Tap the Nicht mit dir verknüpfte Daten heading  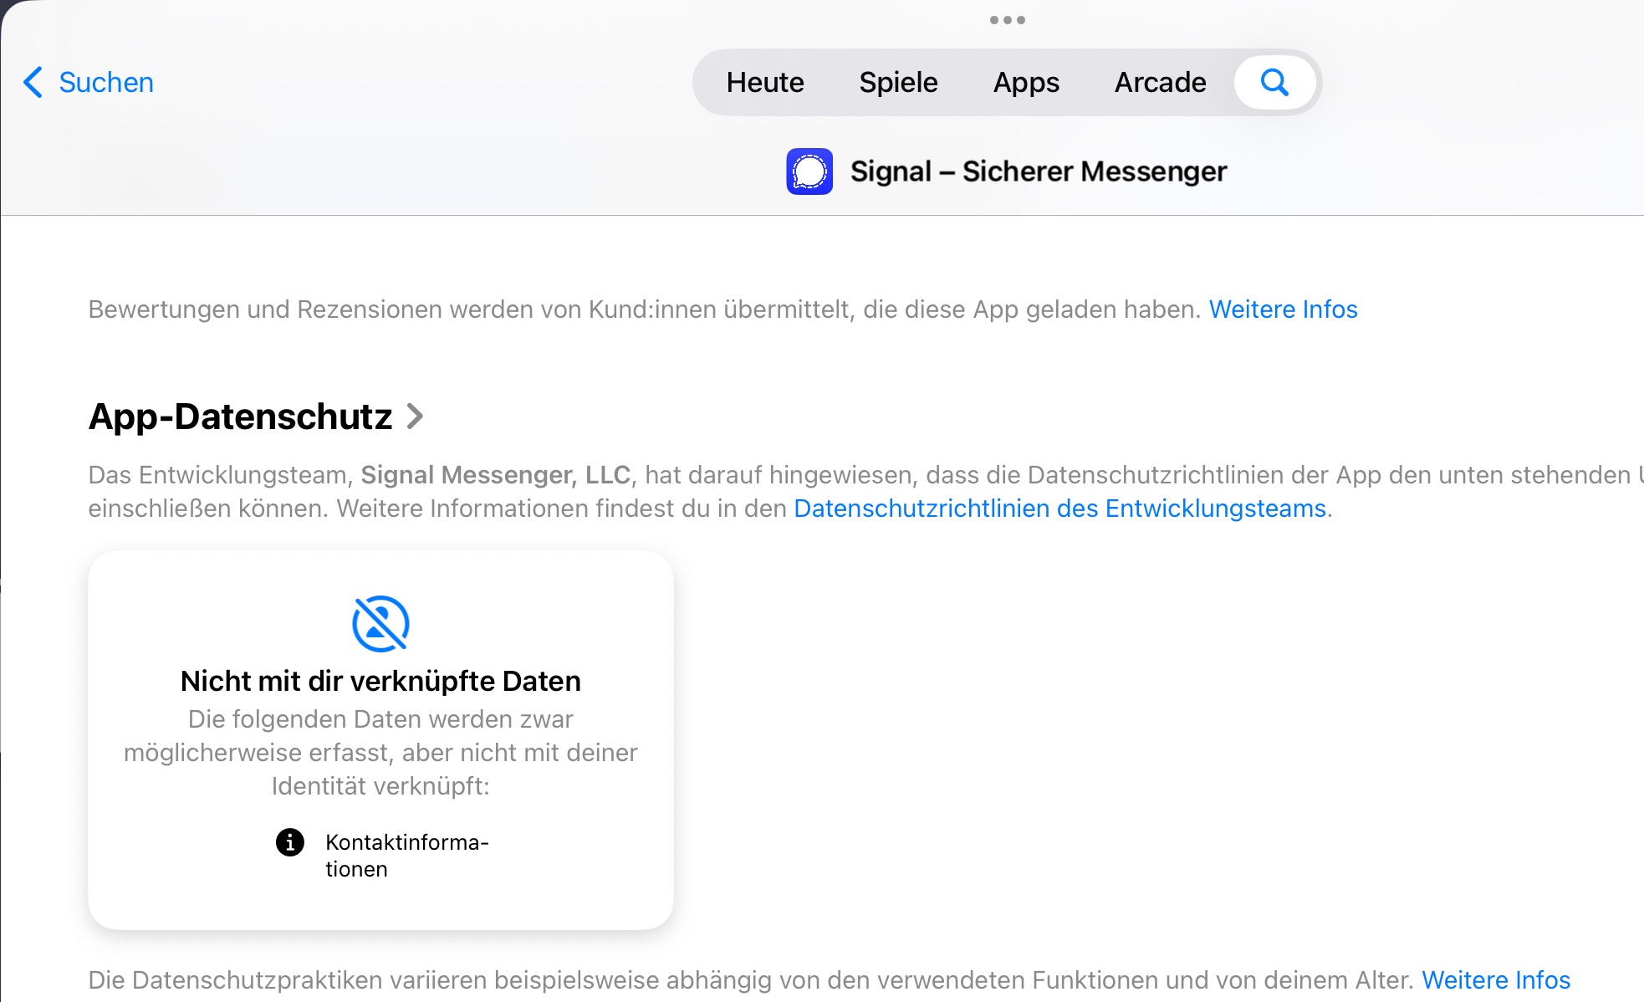[x=380, y=681]
